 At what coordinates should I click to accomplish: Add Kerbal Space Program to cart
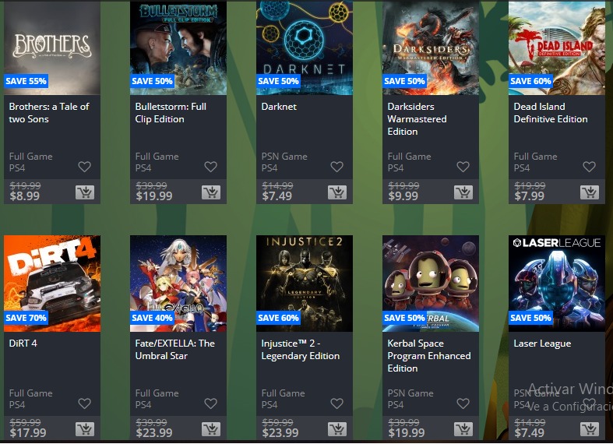(x=463, y=429)
